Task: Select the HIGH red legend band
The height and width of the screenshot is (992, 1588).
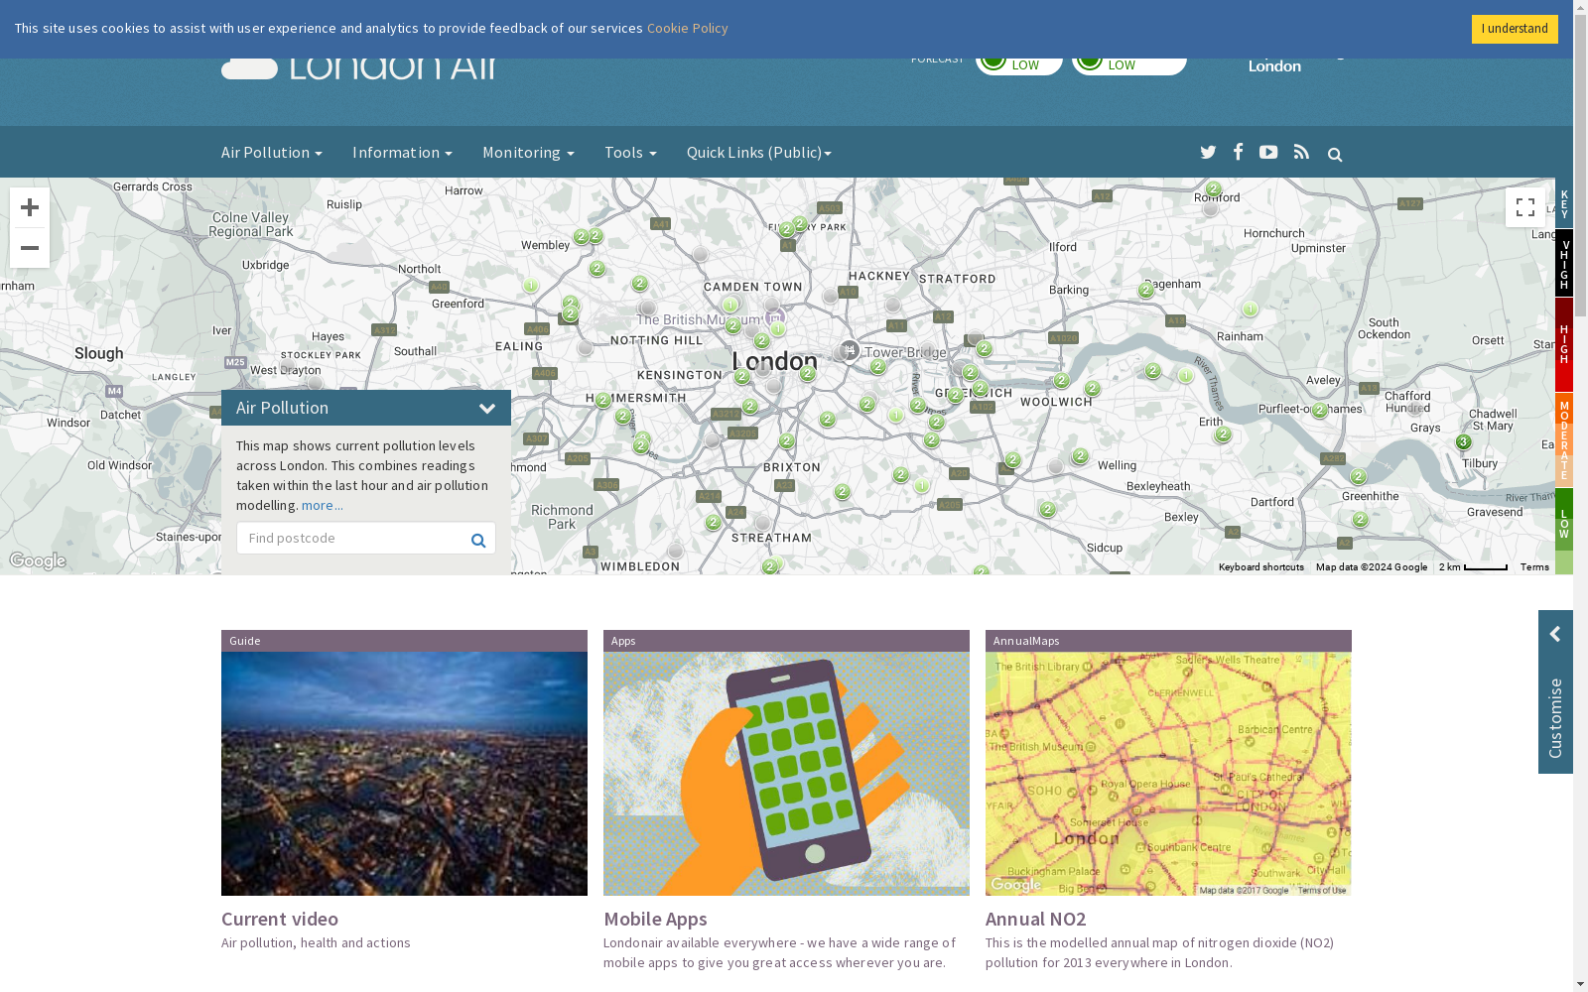Action: [x=1564, y=343]
